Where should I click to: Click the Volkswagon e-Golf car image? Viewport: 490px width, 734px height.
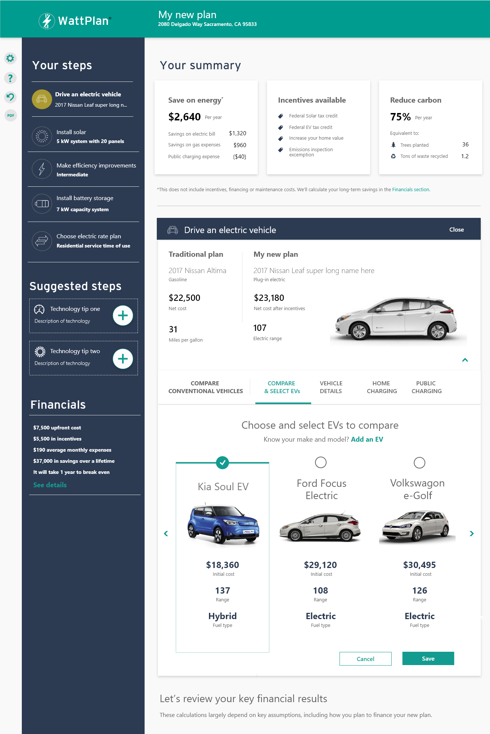[x=417, y=526]
